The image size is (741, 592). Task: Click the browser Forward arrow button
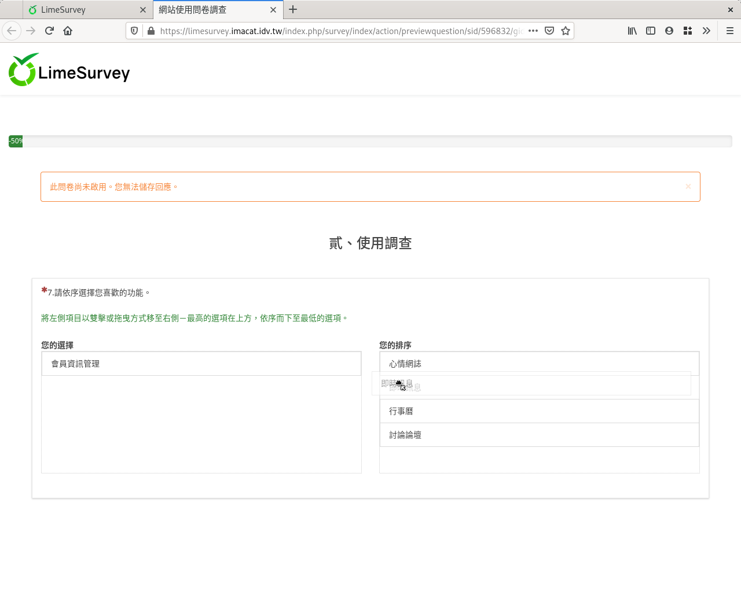[x=31, y=31]
